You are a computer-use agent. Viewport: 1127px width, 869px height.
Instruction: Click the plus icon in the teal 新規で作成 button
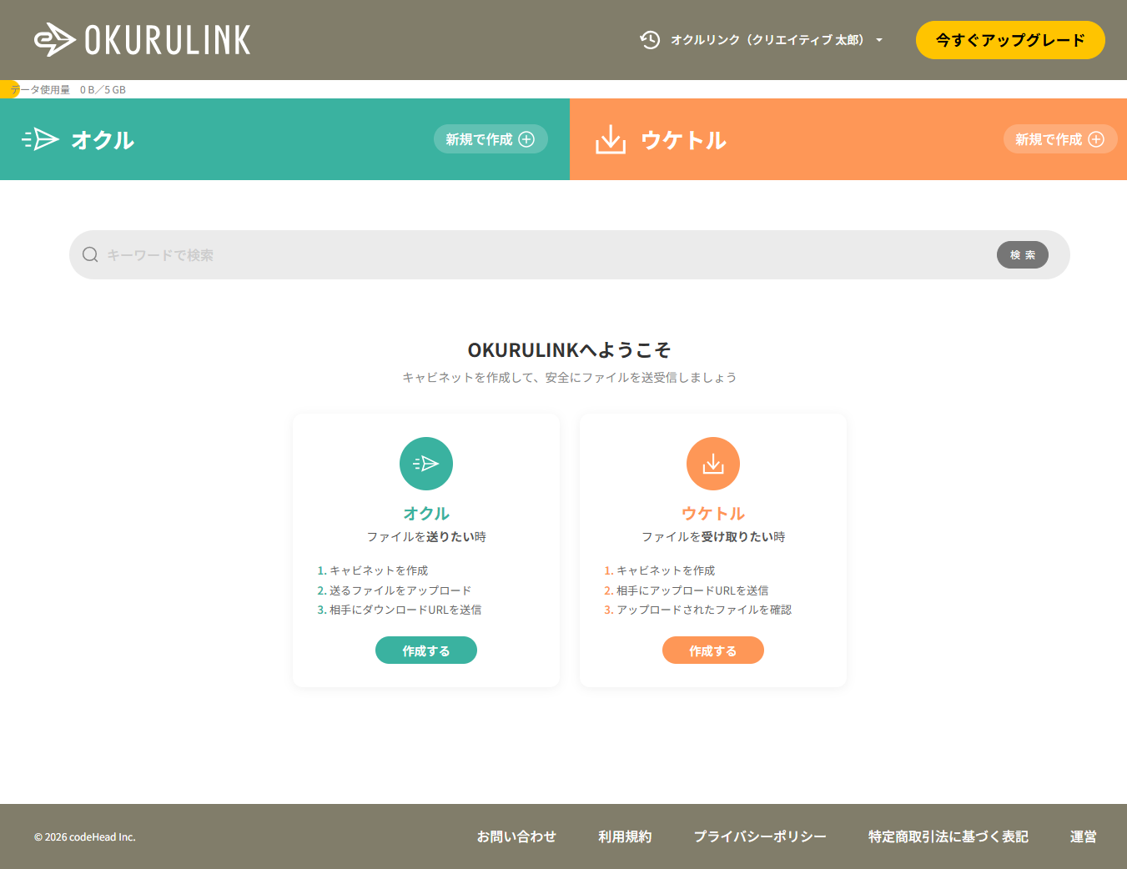[526, 139]
